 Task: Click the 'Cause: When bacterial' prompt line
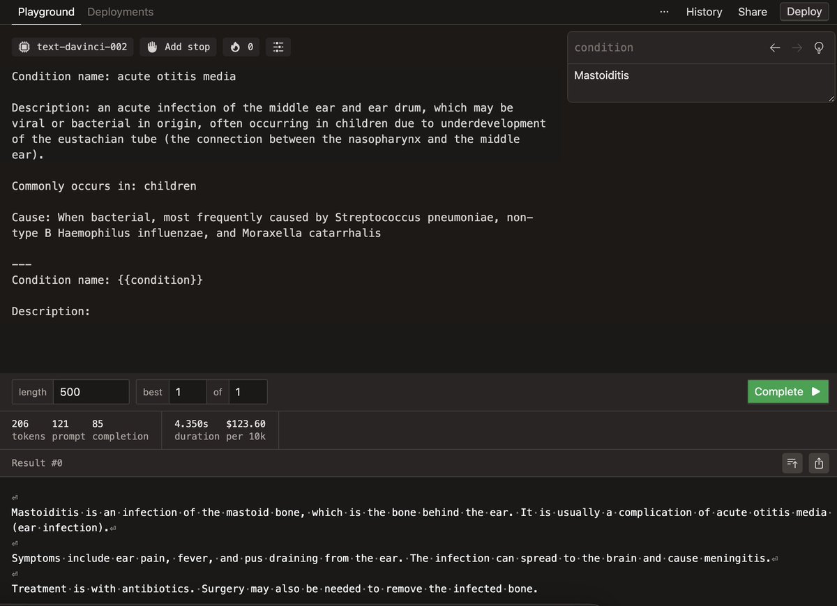pyautogui.click(x=272, y=225)
